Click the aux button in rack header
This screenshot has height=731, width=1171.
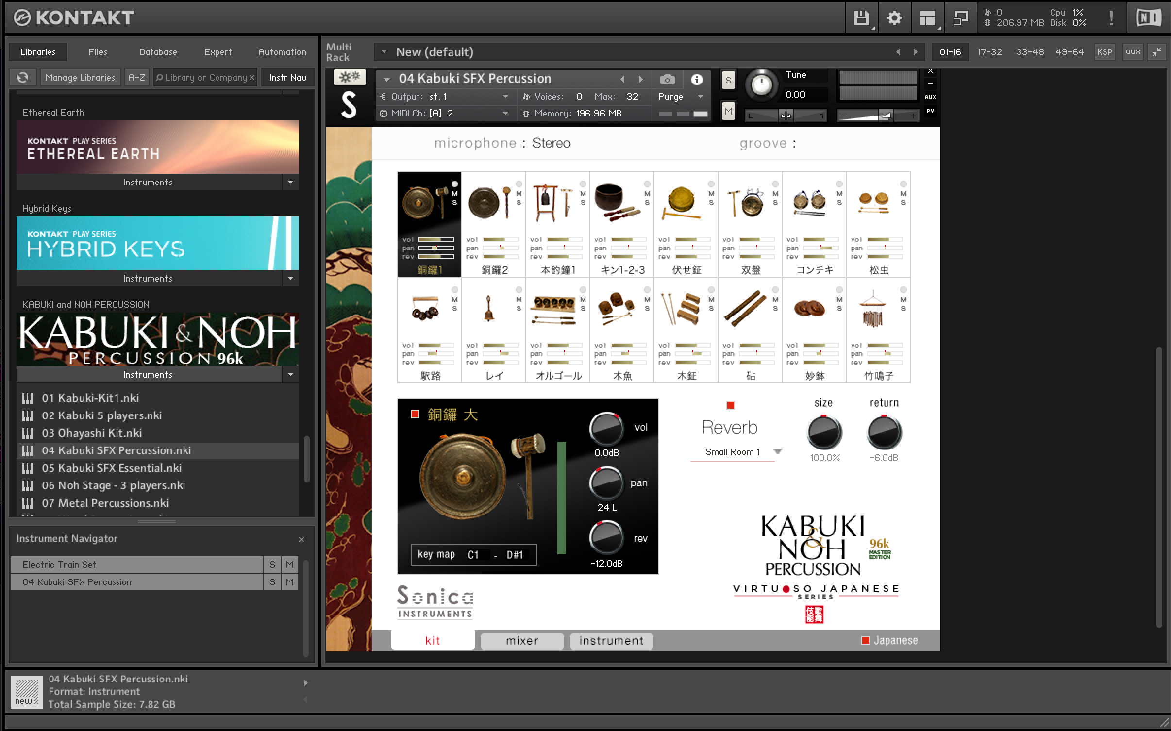pos(1133,52)
